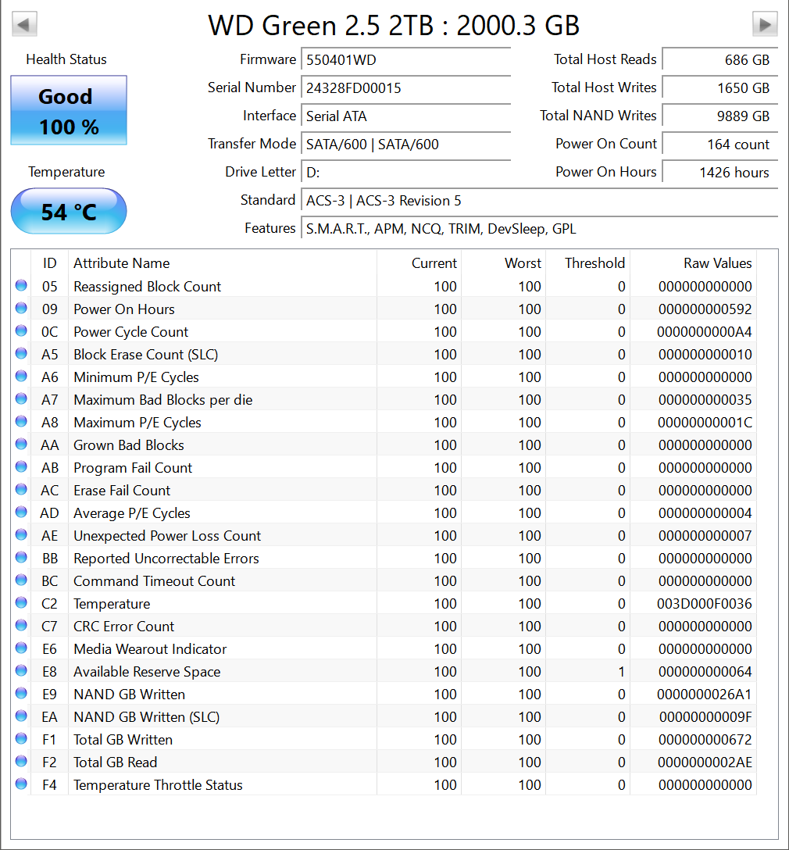Click Transfer Mode field SATA/600 | SATA/600
Viewport: 789px width, 850px height.
(x=406, y=145)
